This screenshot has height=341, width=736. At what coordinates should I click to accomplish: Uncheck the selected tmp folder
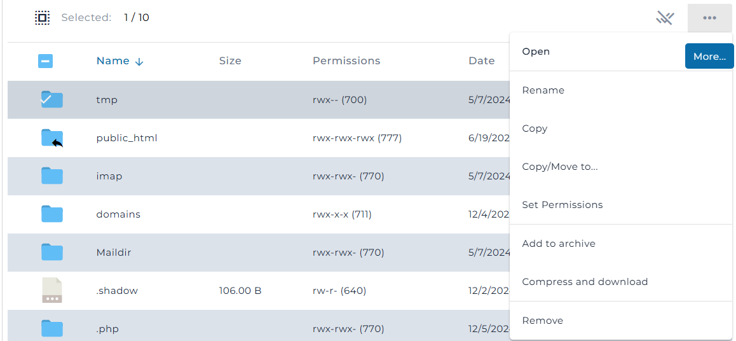51,100
